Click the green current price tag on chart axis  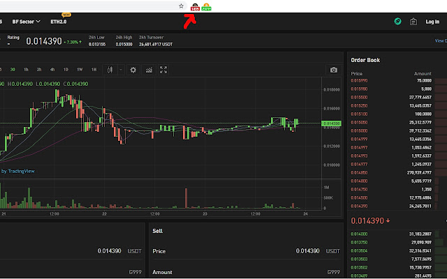[331, 123]
